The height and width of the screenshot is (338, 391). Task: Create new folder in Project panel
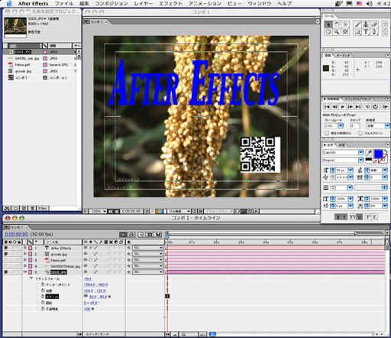[x=15, y=209]
